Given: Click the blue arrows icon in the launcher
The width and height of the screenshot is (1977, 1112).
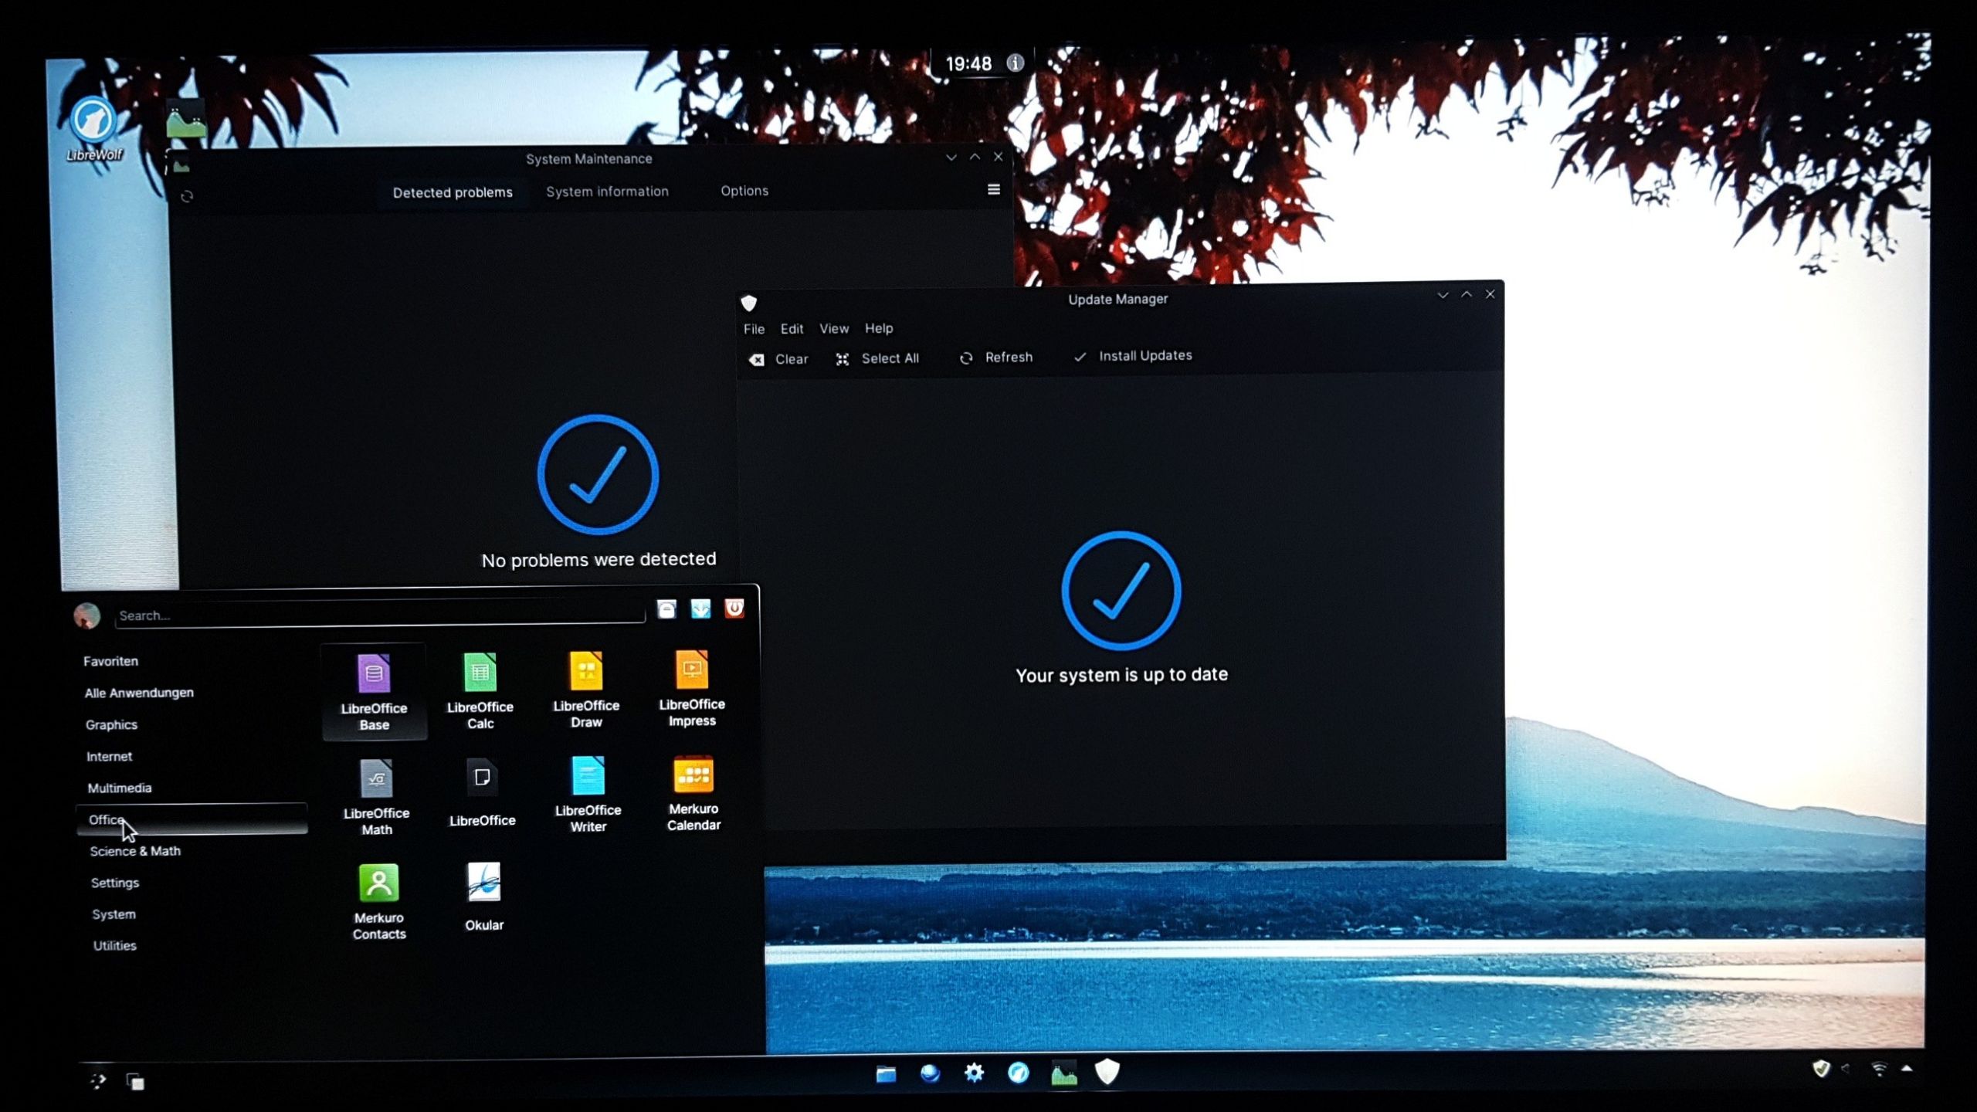Looking at the screenshot, I should [700, 609].
